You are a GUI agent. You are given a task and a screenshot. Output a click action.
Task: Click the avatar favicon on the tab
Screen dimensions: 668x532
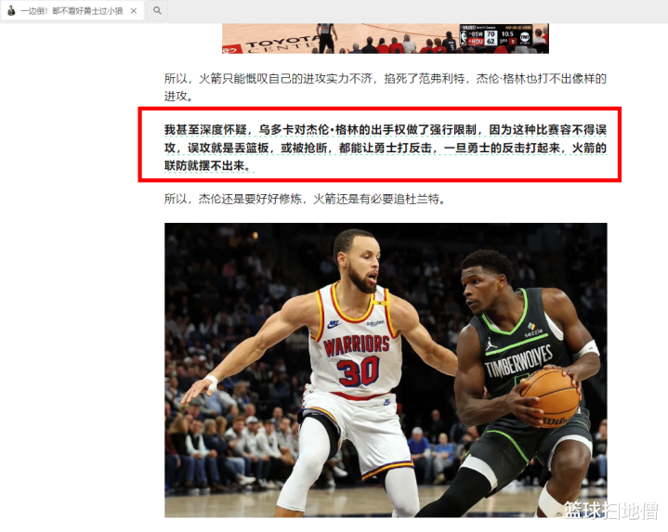(x=11, y=10)
